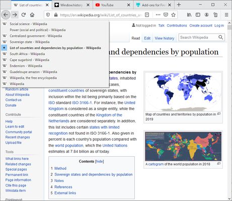Open the world population map thumbnail
The width and height of the screenshot is (232, 201).
(183, 91)
